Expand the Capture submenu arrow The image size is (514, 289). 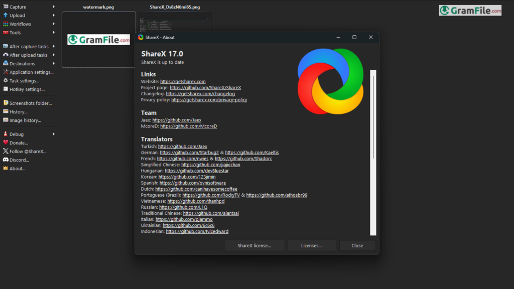tap(54, 7)
